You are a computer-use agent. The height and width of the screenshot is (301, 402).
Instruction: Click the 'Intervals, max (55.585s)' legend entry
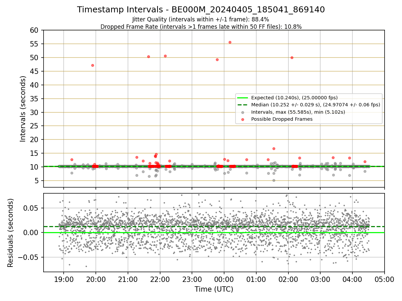pos(298,112)
